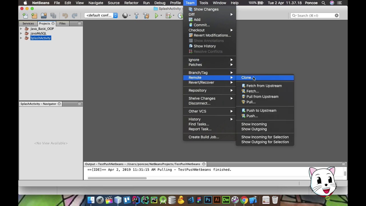
Task: Choose Fetch from Upstream
Action: click(x=265, y=86)
